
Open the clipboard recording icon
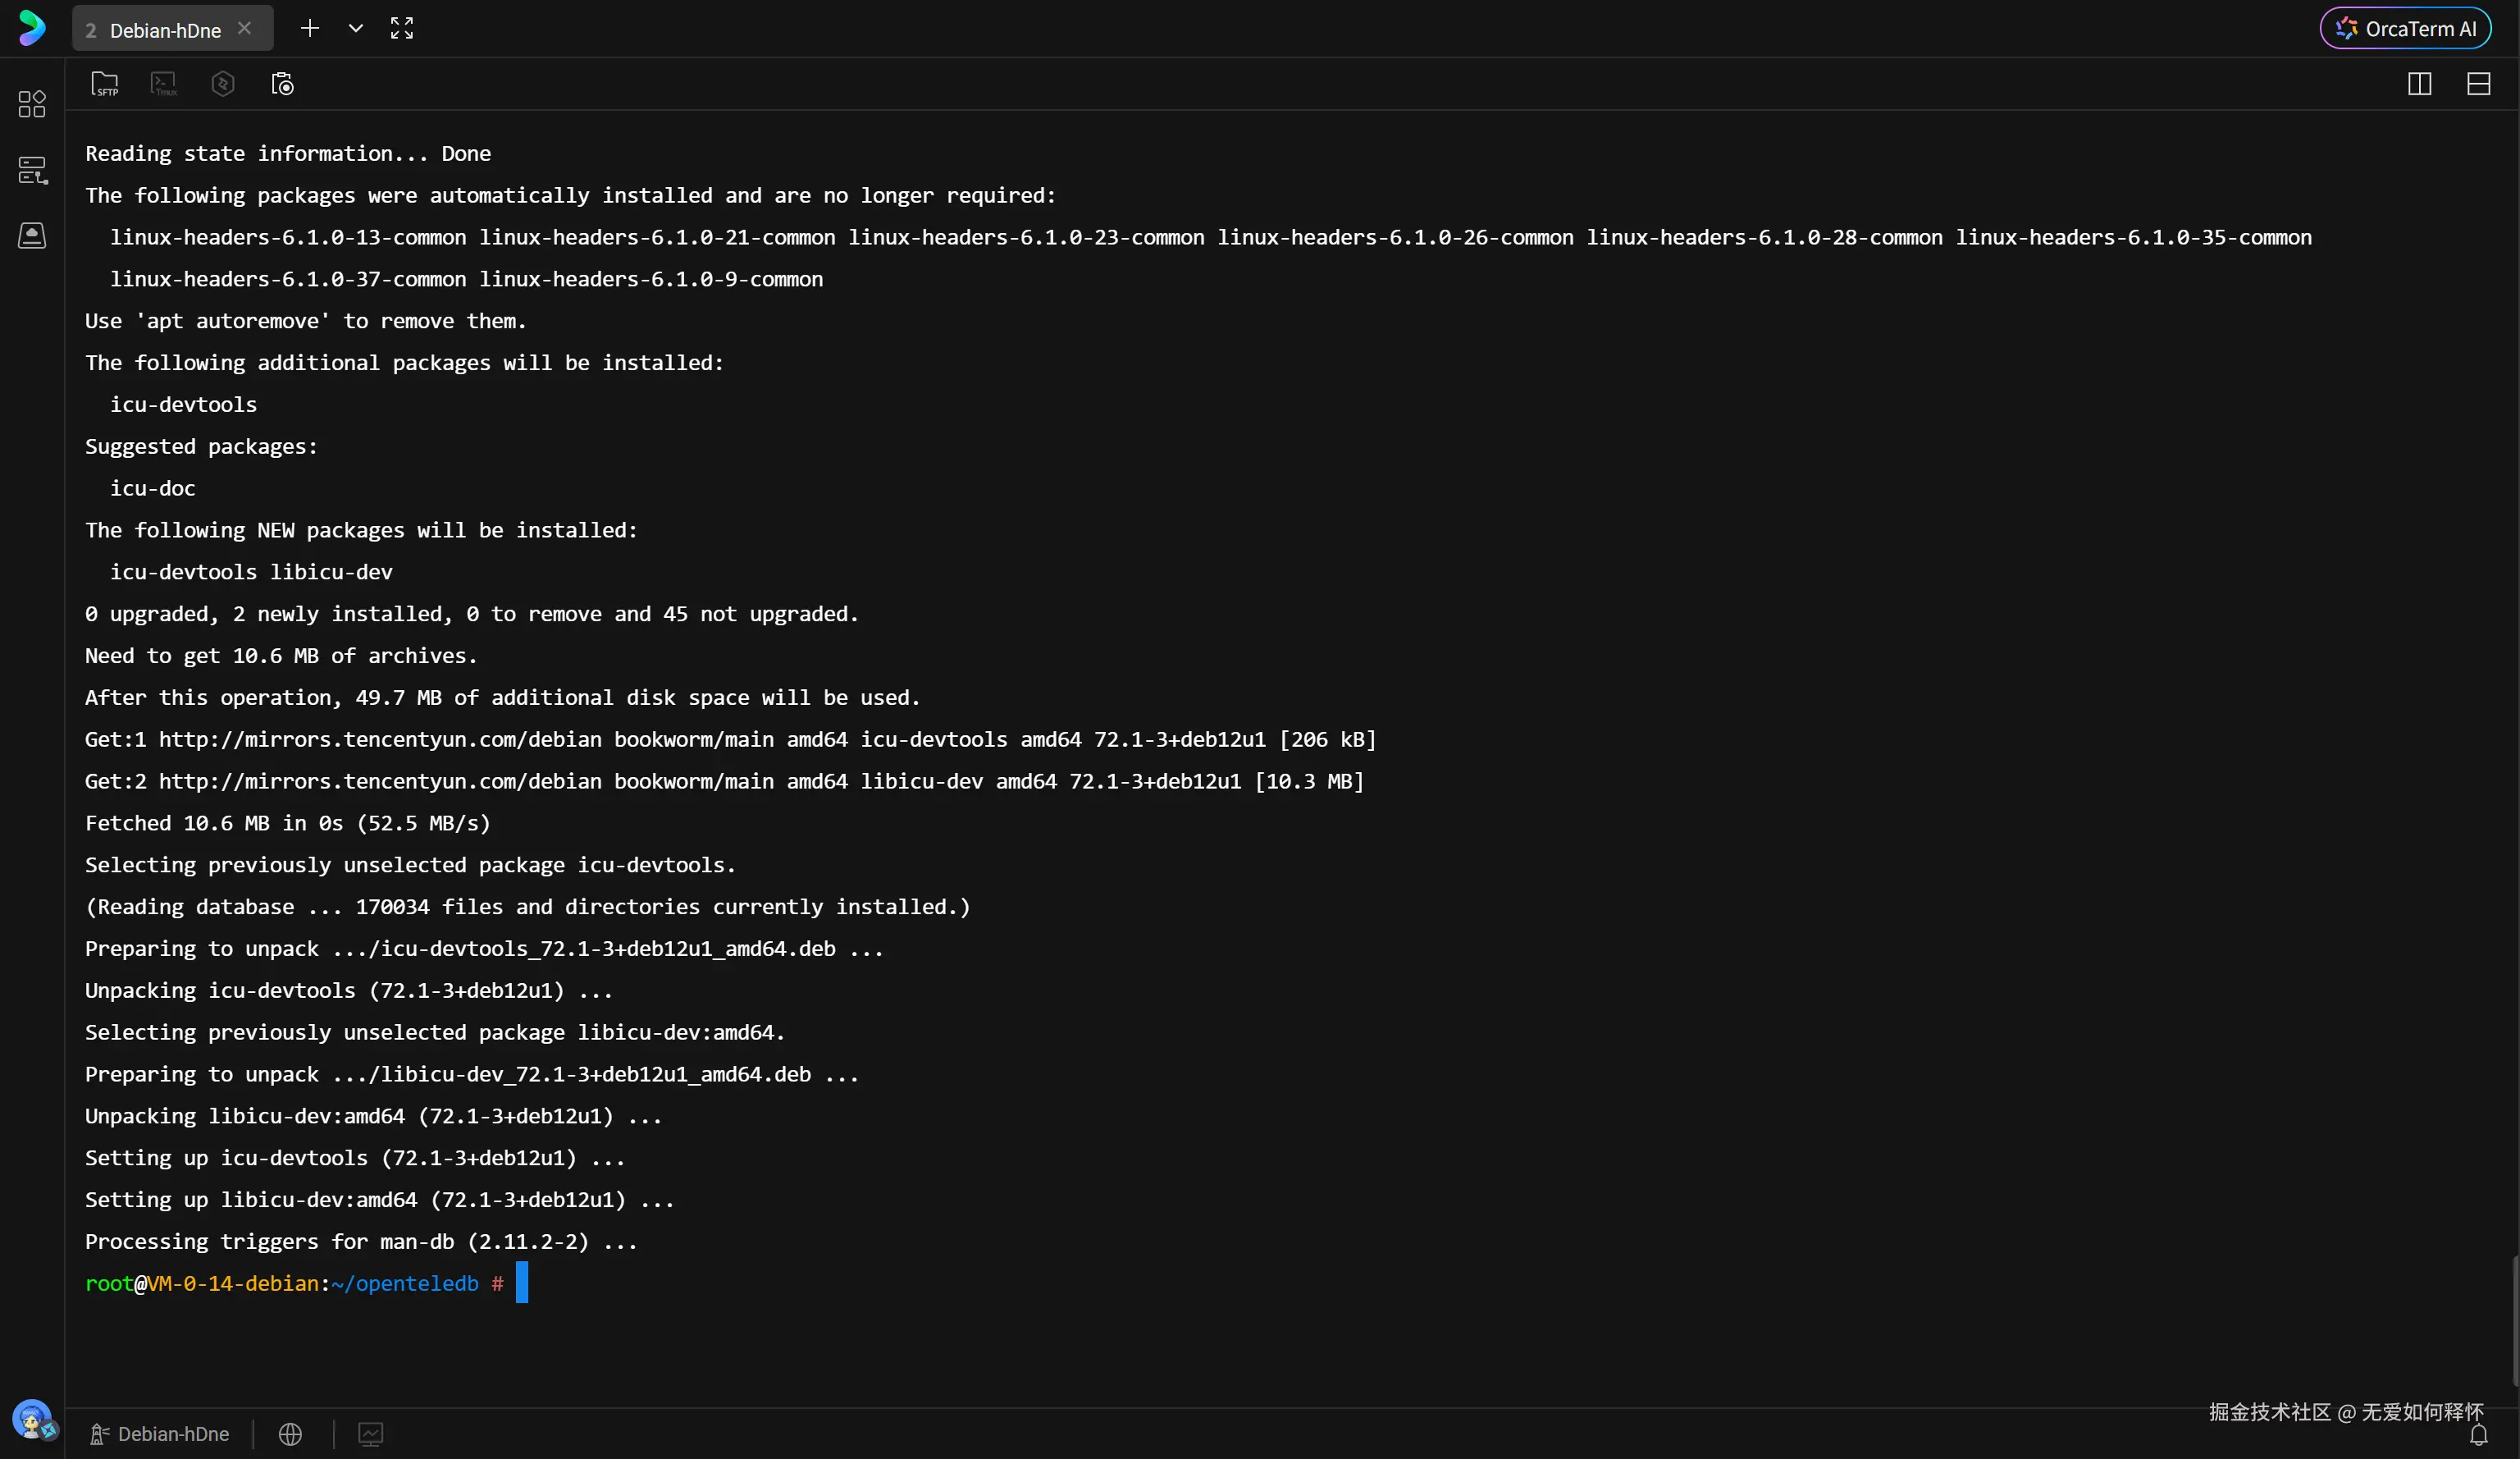tap(282, 84)
